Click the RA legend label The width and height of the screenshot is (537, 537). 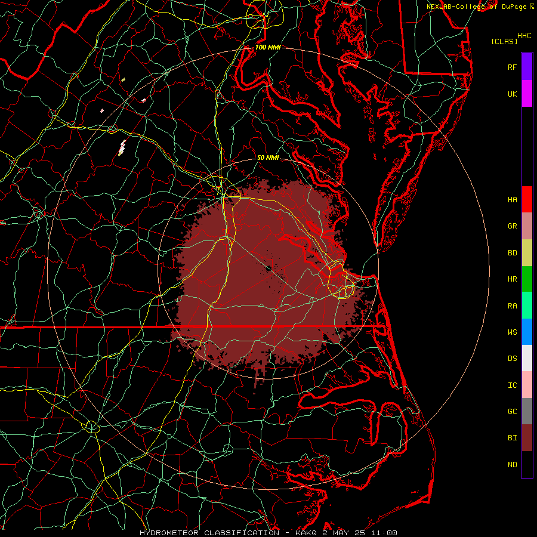[x=512, y=306]
